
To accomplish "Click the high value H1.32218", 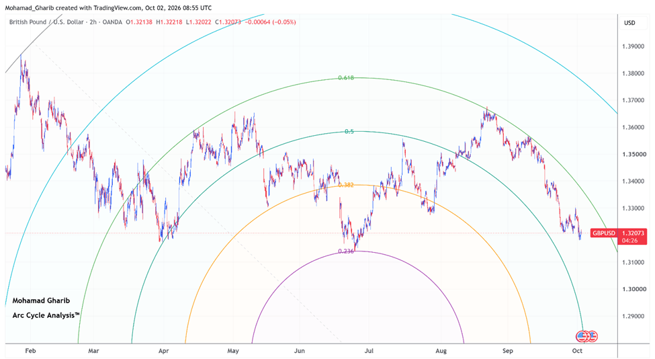I will pos(169,22).
